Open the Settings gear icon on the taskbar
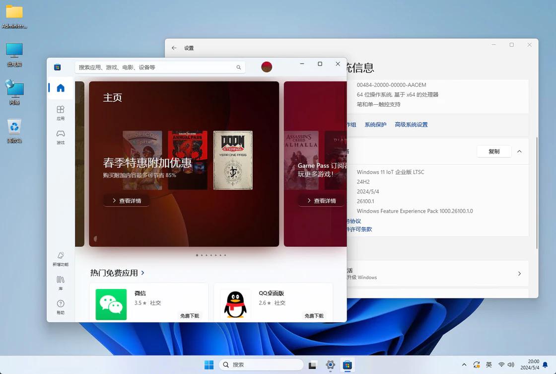 point(330,365)
